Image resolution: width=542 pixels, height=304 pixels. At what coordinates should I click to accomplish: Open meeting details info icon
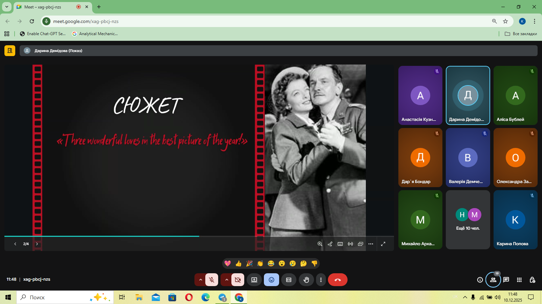(x=480, y=280)
